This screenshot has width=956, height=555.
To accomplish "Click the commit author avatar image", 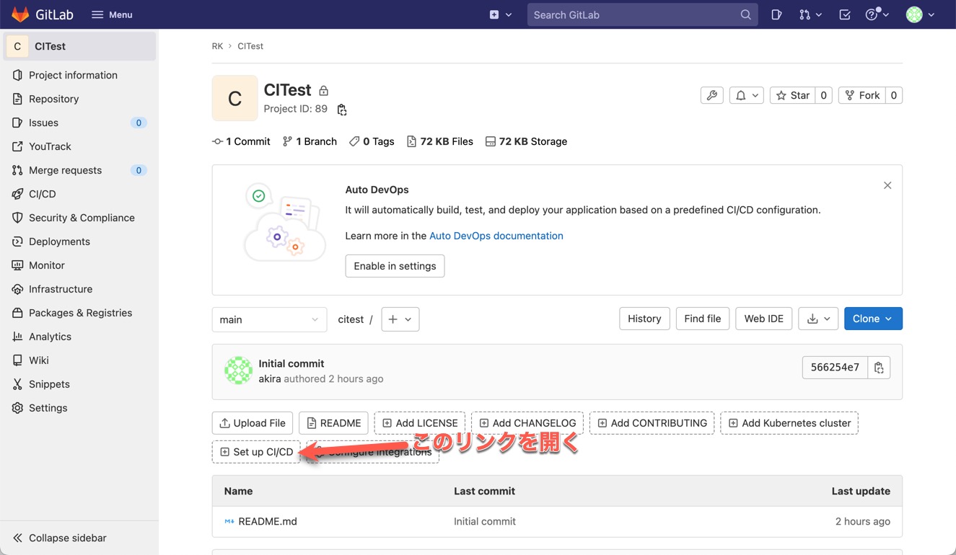I will 238,370.
